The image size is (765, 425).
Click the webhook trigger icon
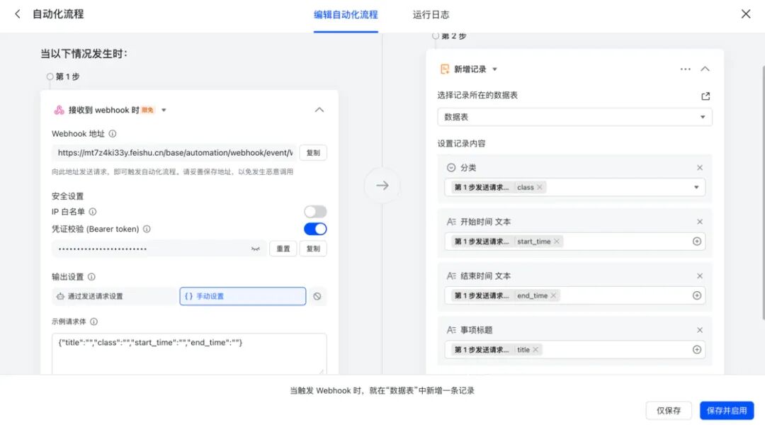tap(59, 110)
